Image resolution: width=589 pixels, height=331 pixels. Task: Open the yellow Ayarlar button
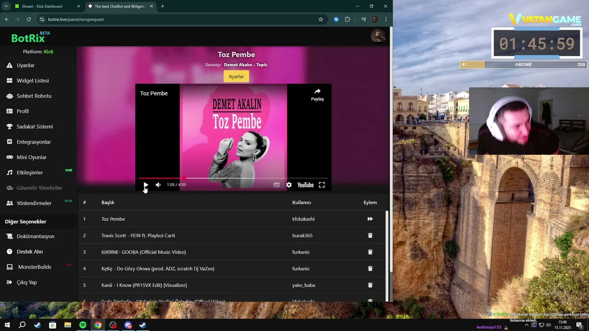237,76
